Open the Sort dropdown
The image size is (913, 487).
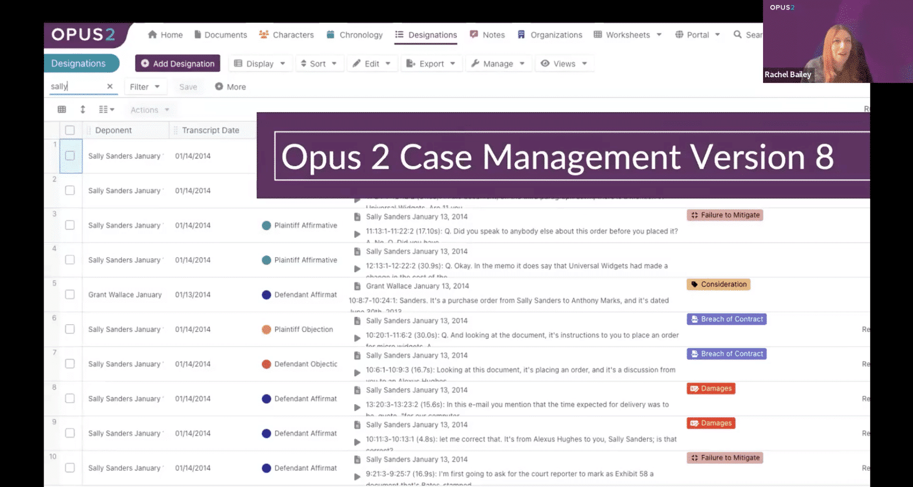point(318,63)
